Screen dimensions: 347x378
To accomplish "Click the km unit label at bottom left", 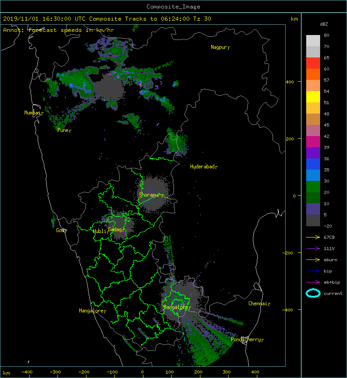I will [7, 373].
